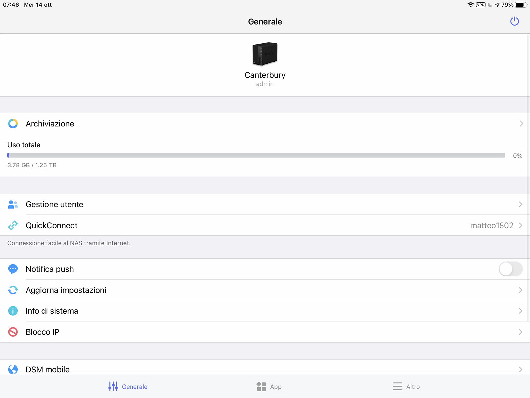Open DSM mobile via its chevron
The width and height of the screenshot is (530, 398).
point(521,369)
